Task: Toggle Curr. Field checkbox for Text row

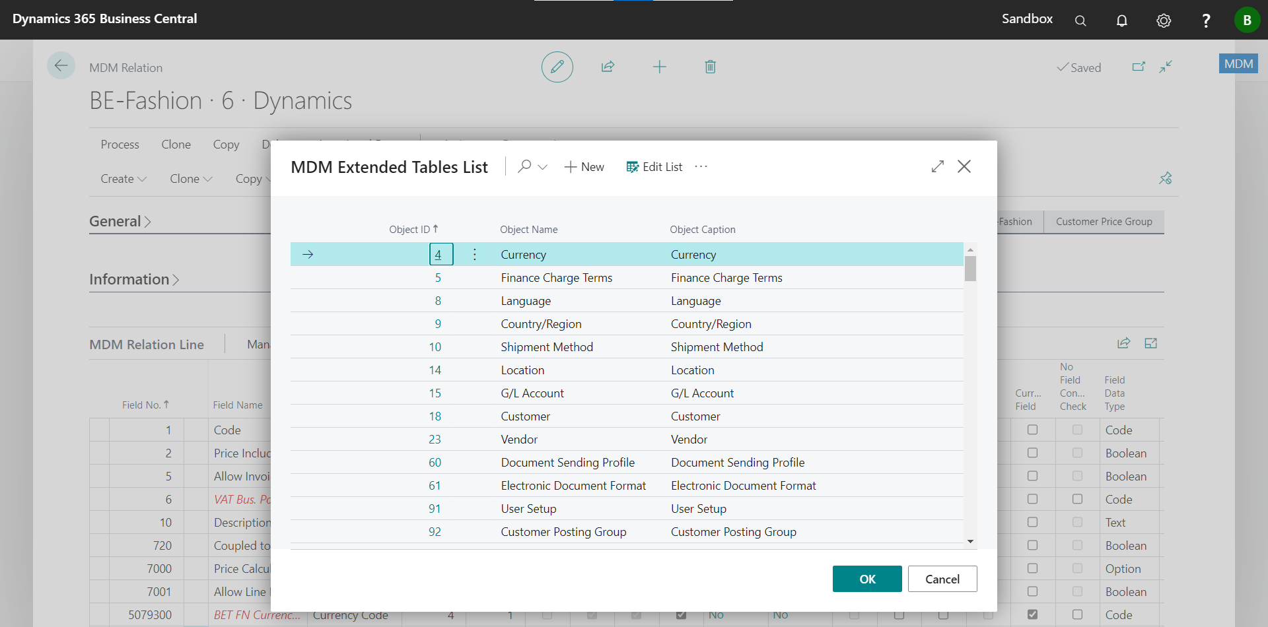Action: [1032, 522]
